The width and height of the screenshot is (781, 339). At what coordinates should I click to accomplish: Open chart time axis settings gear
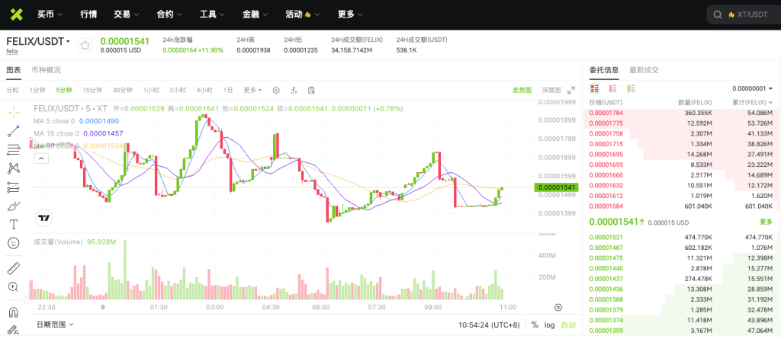pyautogui.click(x=558, y=307)
